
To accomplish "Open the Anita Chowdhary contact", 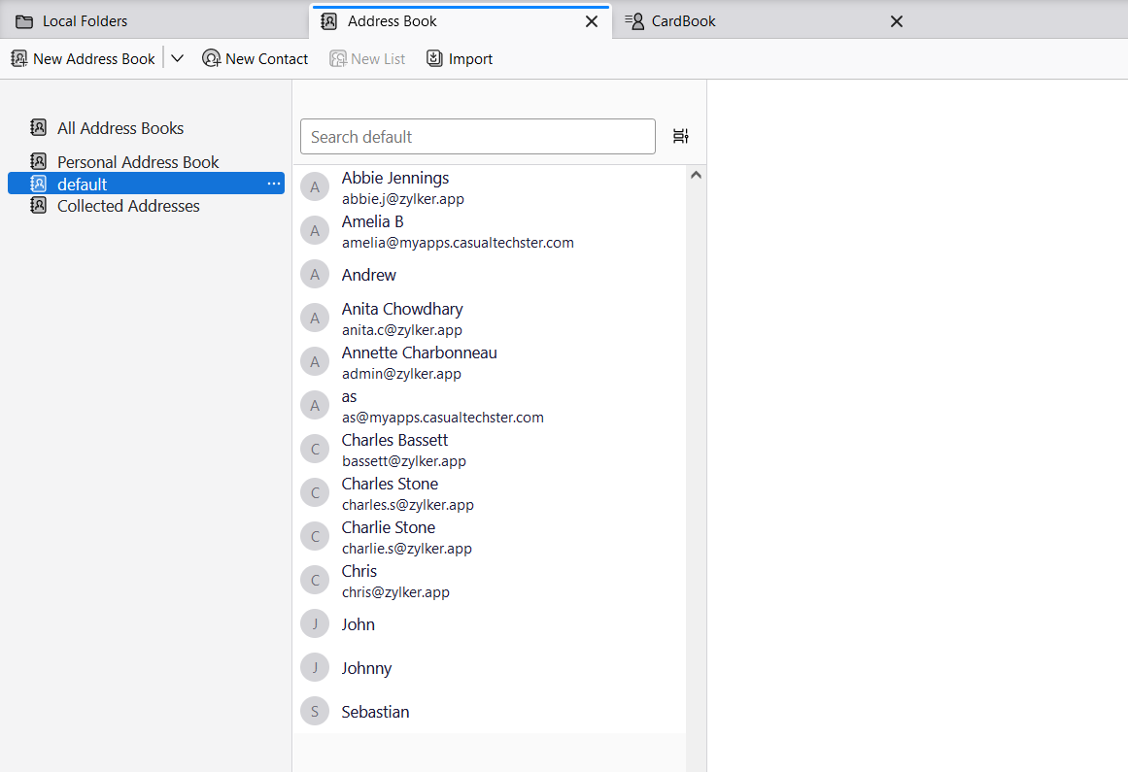I will tap(489, 319).
